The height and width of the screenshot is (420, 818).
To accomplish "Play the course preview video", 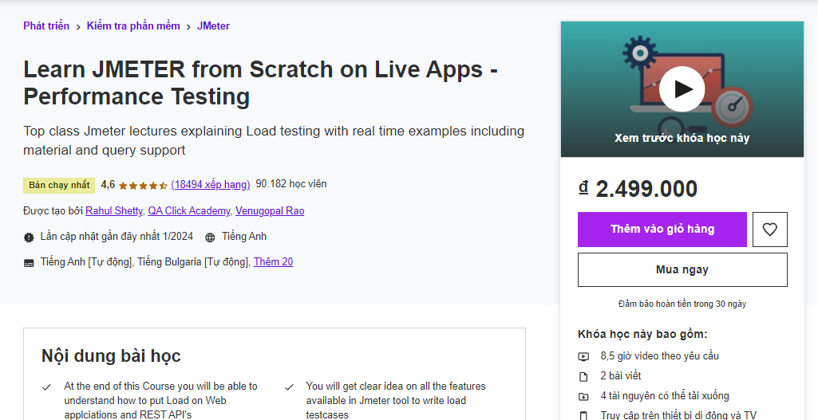I will [x=682, y=88].
